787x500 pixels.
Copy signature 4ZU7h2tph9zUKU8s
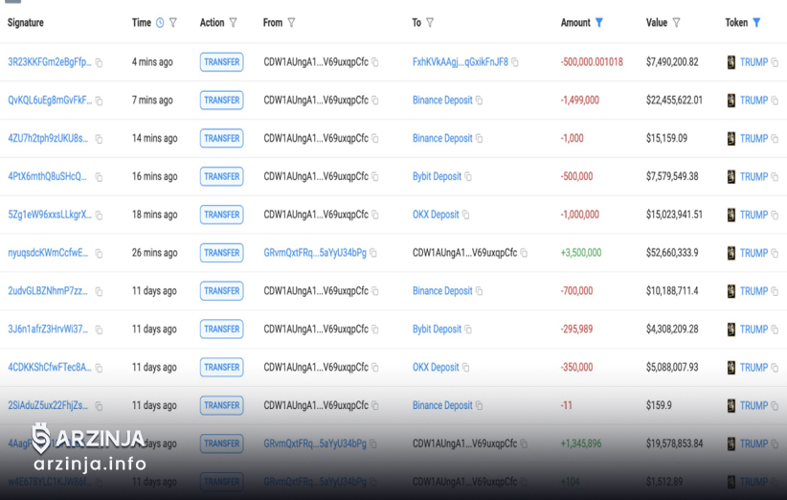(99, 139)
